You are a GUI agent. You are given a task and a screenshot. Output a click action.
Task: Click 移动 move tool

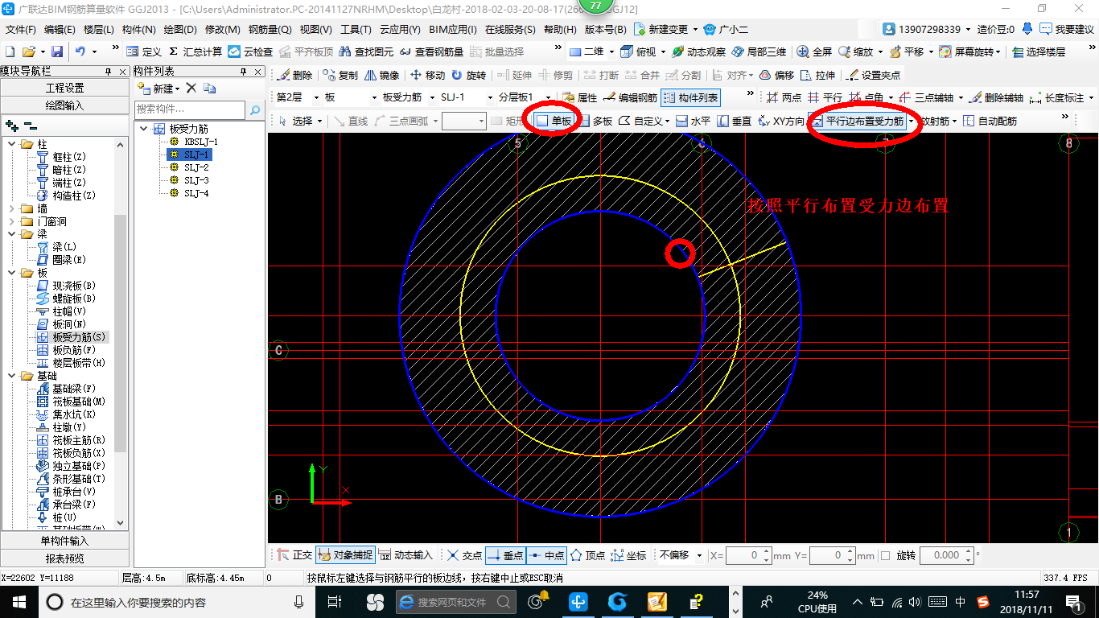point(427,75)
